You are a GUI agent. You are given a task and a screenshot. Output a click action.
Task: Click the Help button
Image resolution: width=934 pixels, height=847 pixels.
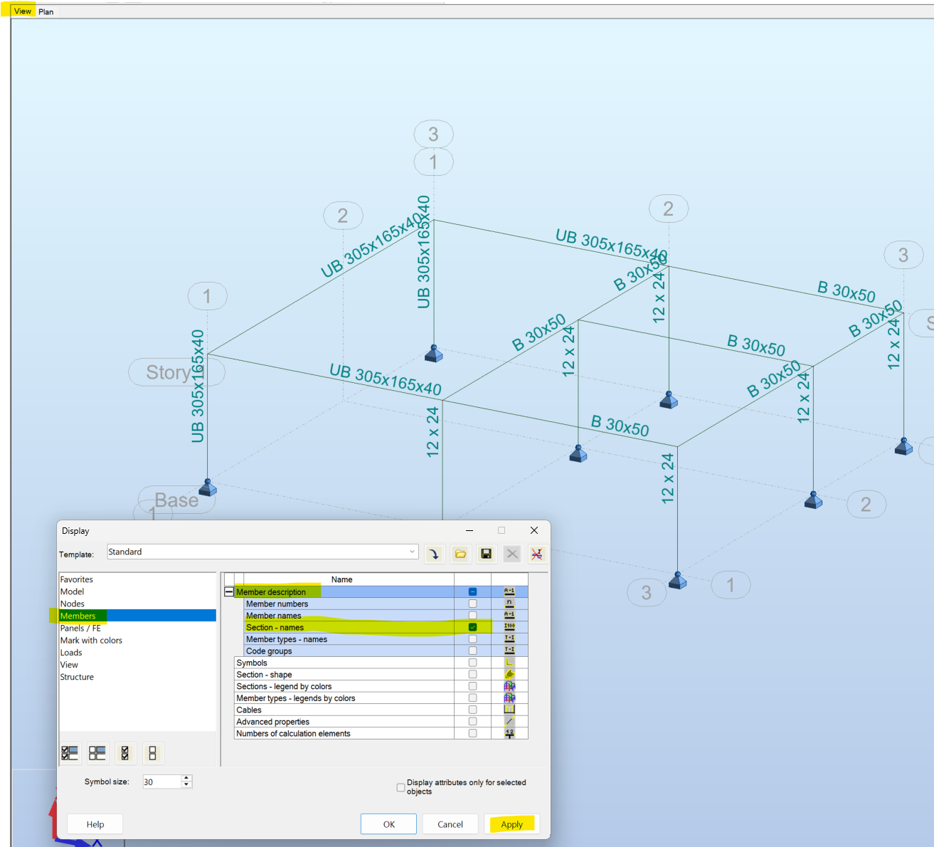[x=95, y=824]
